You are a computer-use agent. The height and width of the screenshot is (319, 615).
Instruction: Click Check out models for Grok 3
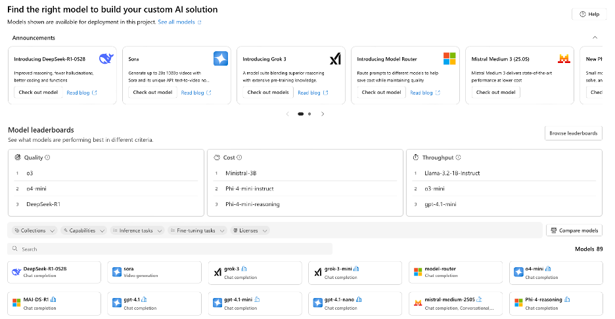pos(268,92)
